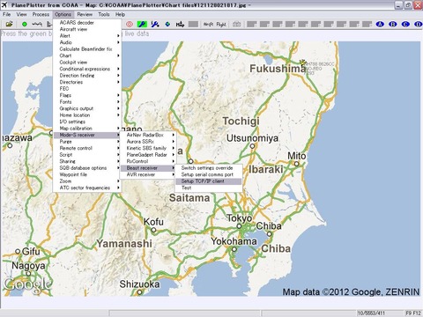This screenshot has width=423, height=317.
Task: Click the blue circle A button
Action: point(380,24)
